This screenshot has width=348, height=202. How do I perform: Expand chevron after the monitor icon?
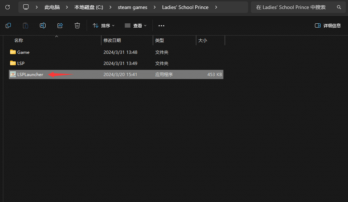(x=37, y=7)
